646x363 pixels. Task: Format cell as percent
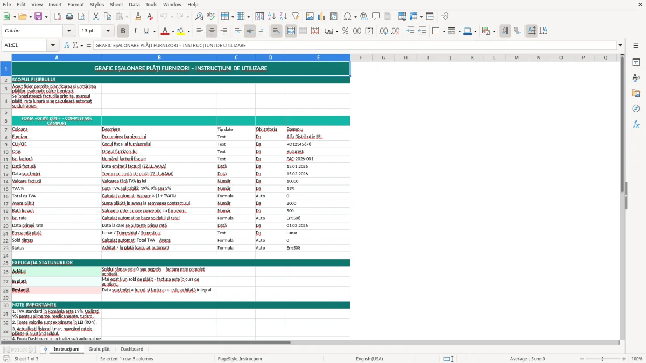[346, 31]
